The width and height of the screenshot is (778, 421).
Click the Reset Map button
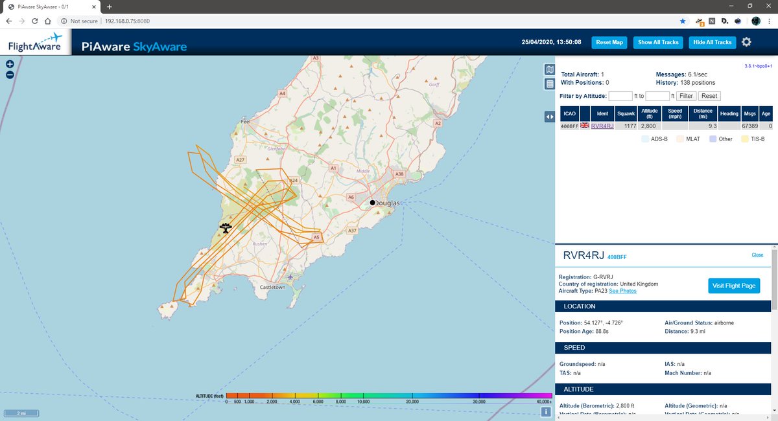[x=609, y=41]
